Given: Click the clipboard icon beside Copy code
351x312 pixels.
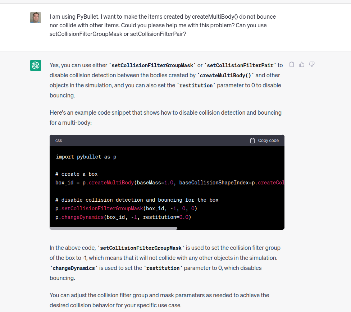Looking at the screenshot, I should click(252, 140).
